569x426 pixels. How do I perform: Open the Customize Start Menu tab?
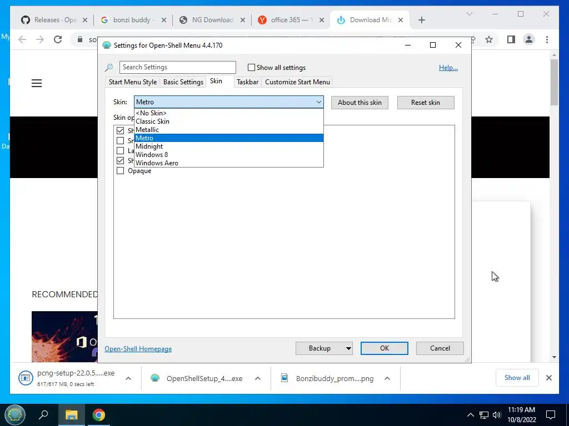[x=298, y=82]
